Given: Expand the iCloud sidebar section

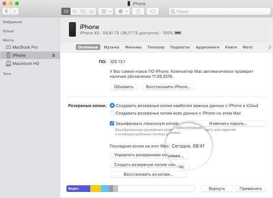Looking at the screenshot, I should (x=8, y=31).
